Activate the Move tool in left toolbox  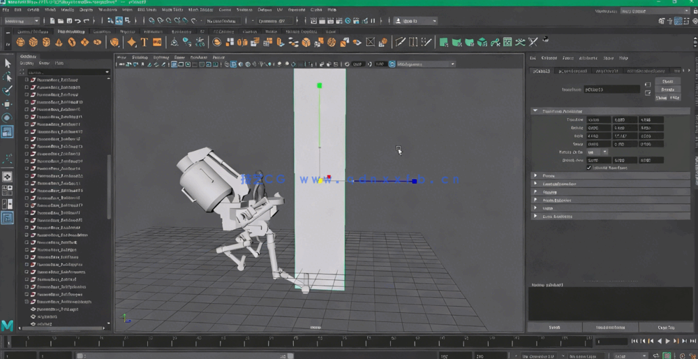coord(8,104)
